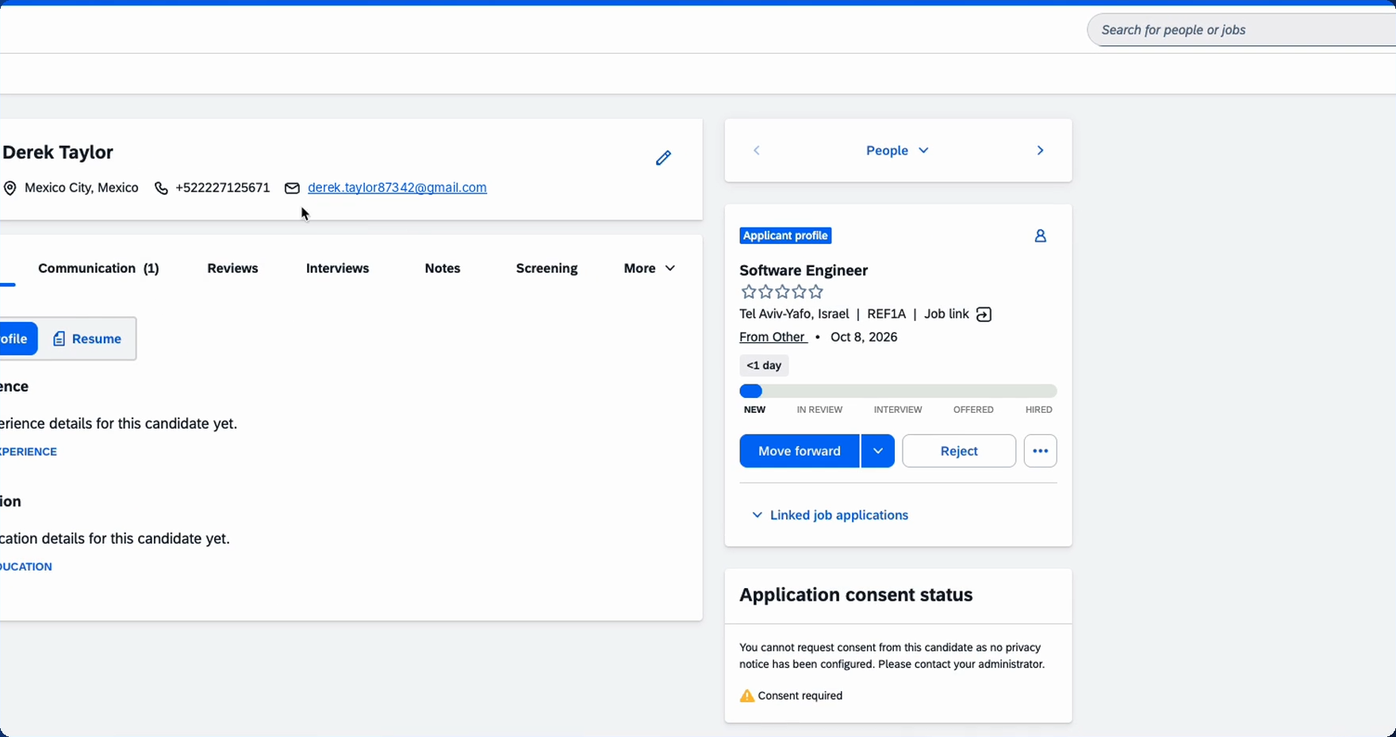Open the three-dots more actions button
Screen dimensions: 1396x737
click(1040, 451)
